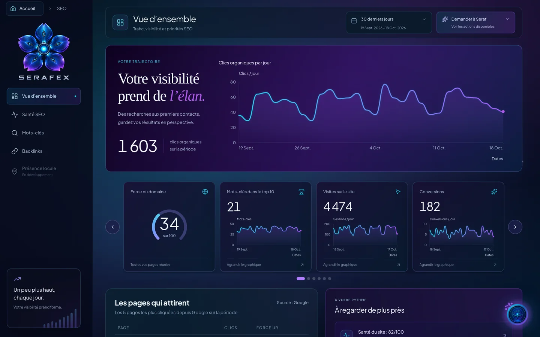Click the globe icon on Force du domaine
This screenshot has height=337, width=540.
click(205, 192)
